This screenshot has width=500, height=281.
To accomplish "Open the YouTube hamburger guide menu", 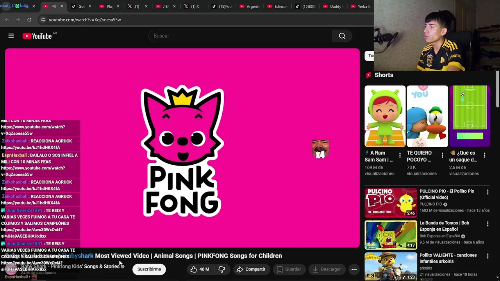I will pyautogui.click(x=11, y=36).
